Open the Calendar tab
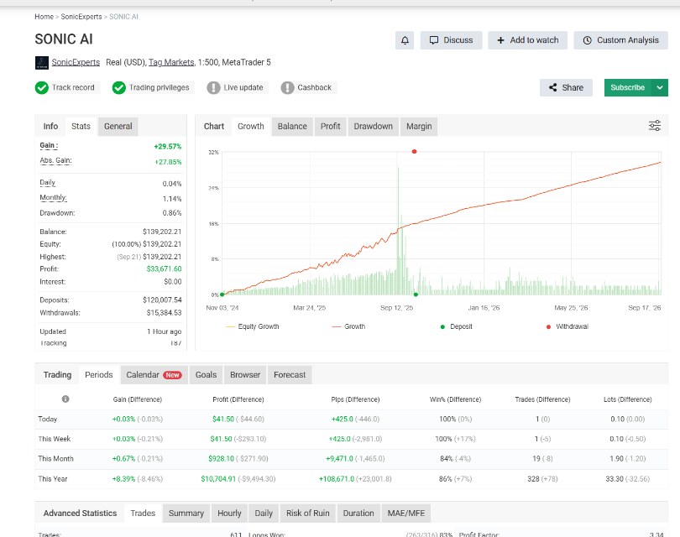The image size is (680, 537). pyautogui.click(x=154, y=375)
